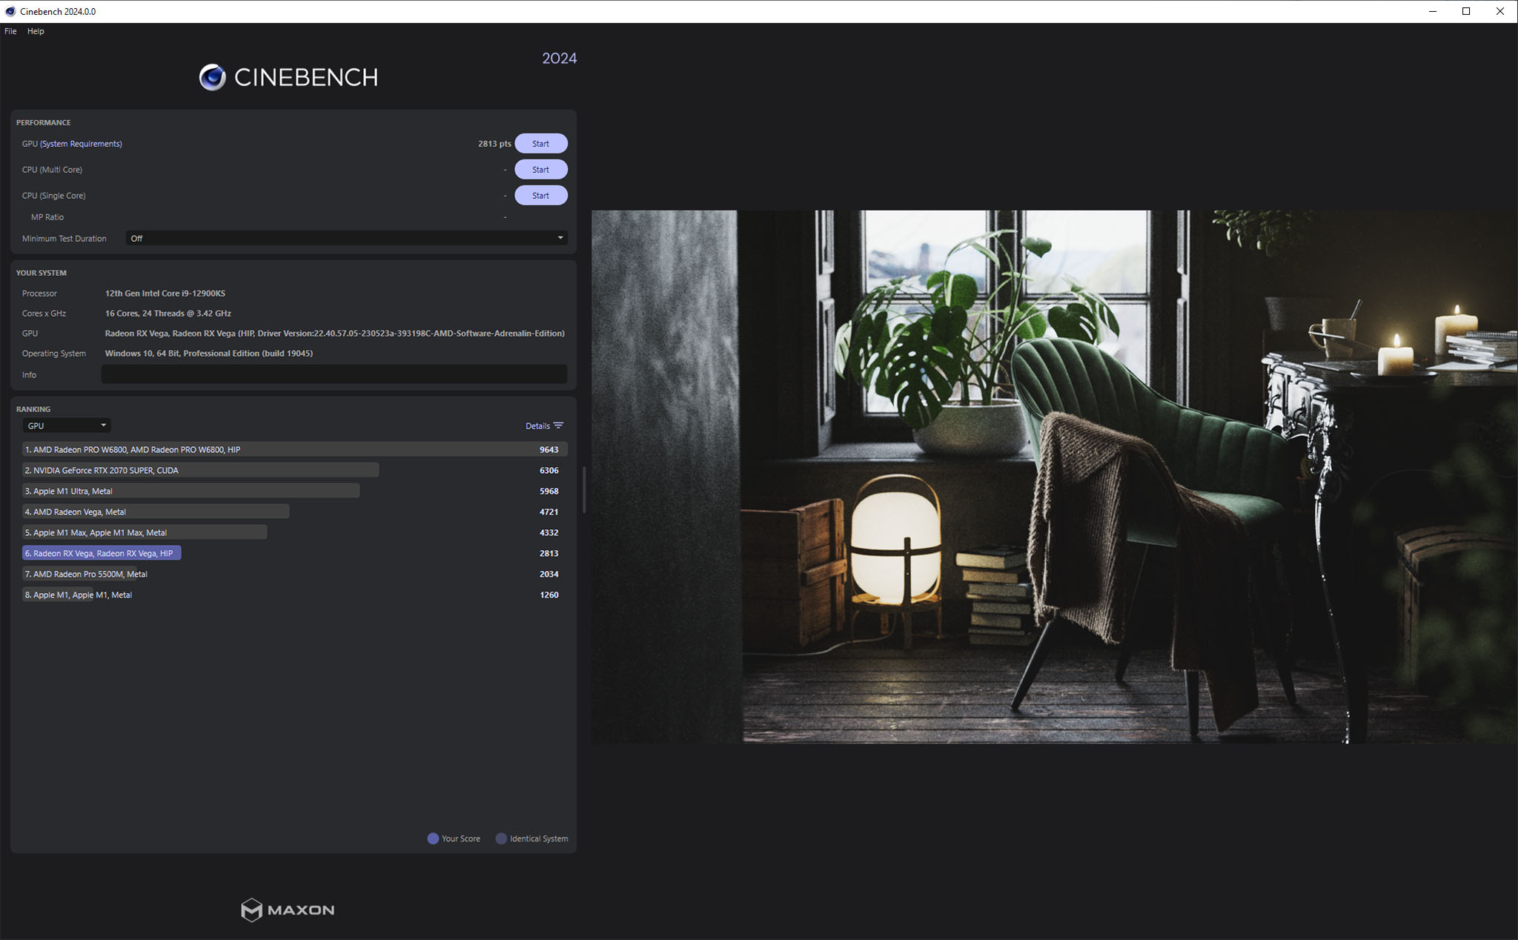
Task: Select Apple M1 Ultra, Metal entry
Action: pyautogui.click(x=295, y=491)
